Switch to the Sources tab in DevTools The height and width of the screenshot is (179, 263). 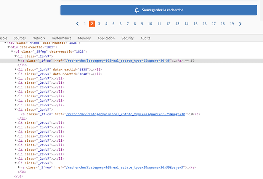click(x=19, y=38)
